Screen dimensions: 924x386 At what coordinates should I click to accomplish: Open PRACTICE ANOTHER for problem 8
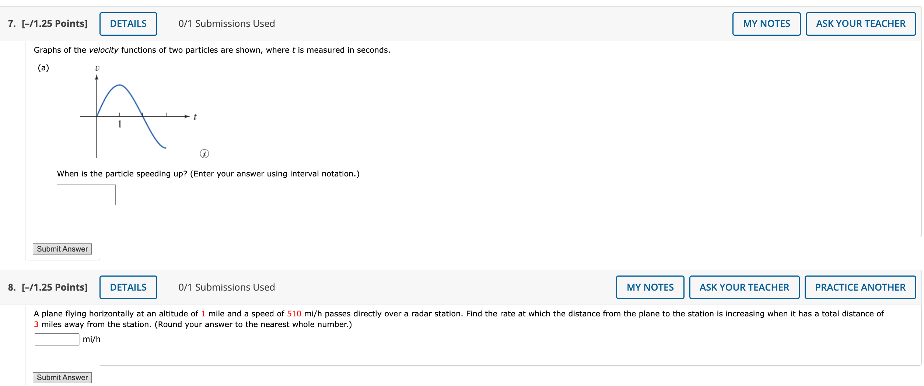coord(860,287)
